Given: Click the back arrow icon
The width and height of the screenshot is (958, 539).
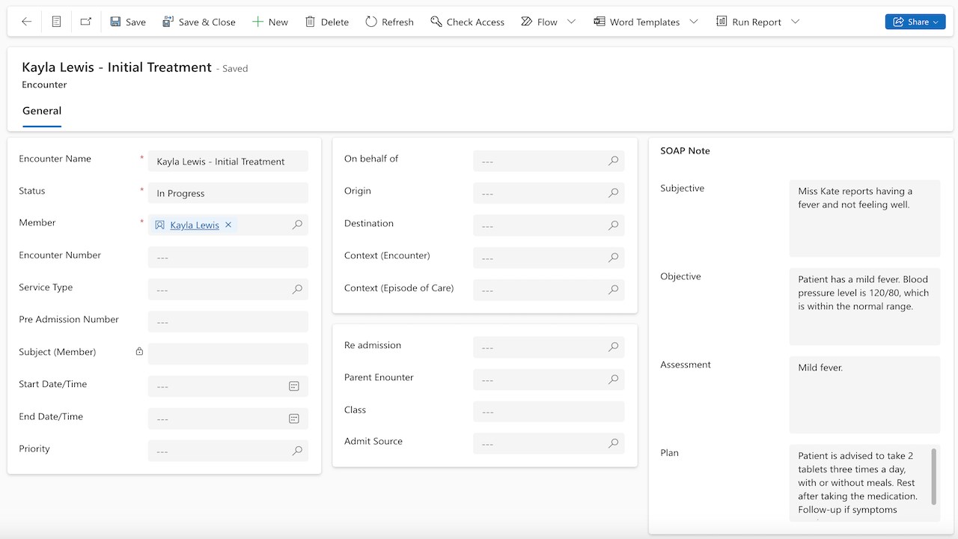Looking at the screenshot, I should click(x=26, y=22).
